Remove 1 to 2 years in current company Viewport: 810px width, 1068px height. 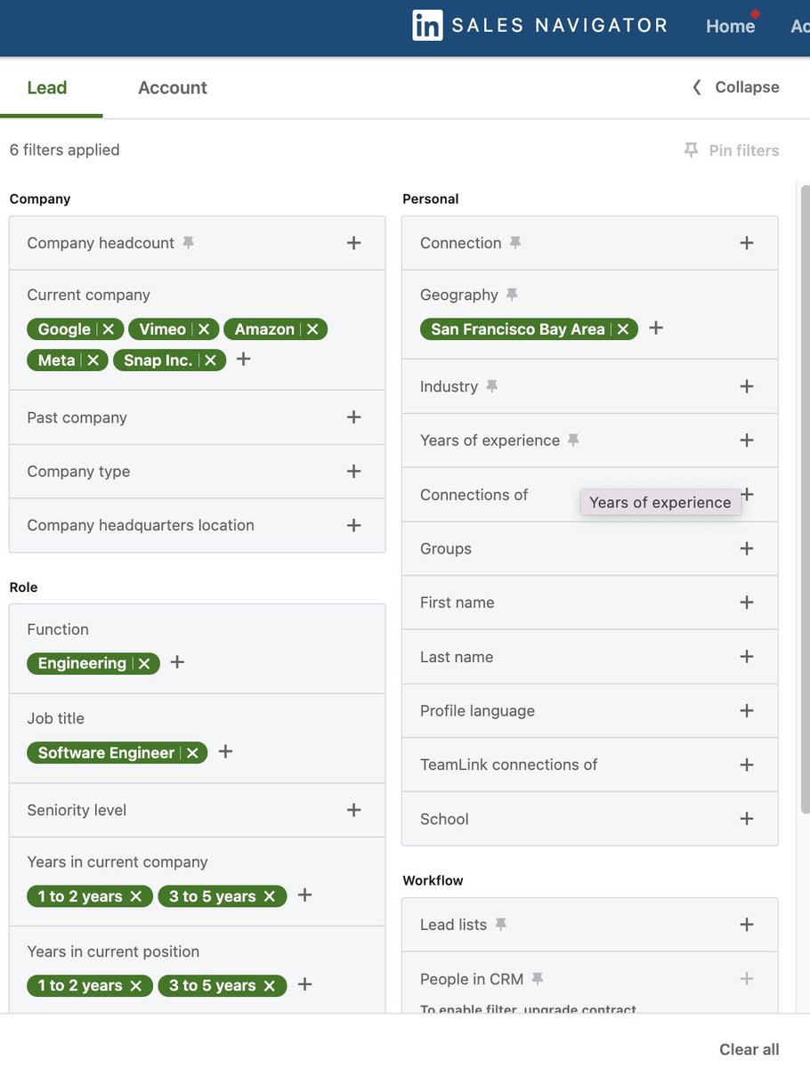(x=136, y=896)
